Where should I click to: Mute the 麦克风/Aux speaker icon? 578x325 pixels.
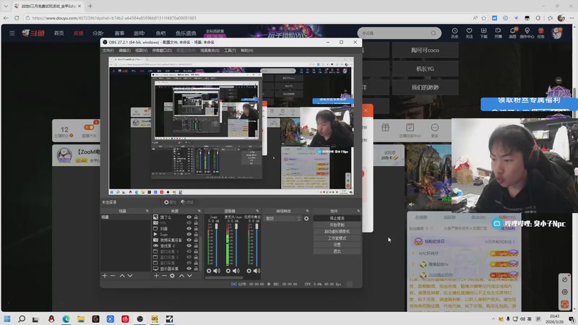[x=236, y=271]
